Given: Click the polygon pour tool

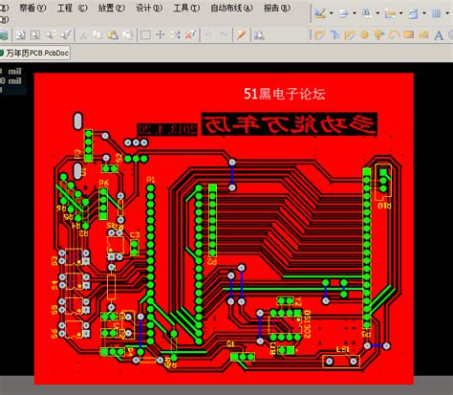Looking at the screenshot, I should [x=423, y=34].
